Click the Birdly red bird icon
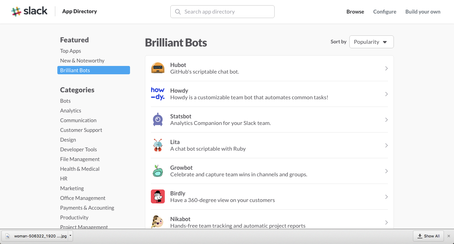Image resolution: width=454 pixels, height=244 pixels. [158, 196]
